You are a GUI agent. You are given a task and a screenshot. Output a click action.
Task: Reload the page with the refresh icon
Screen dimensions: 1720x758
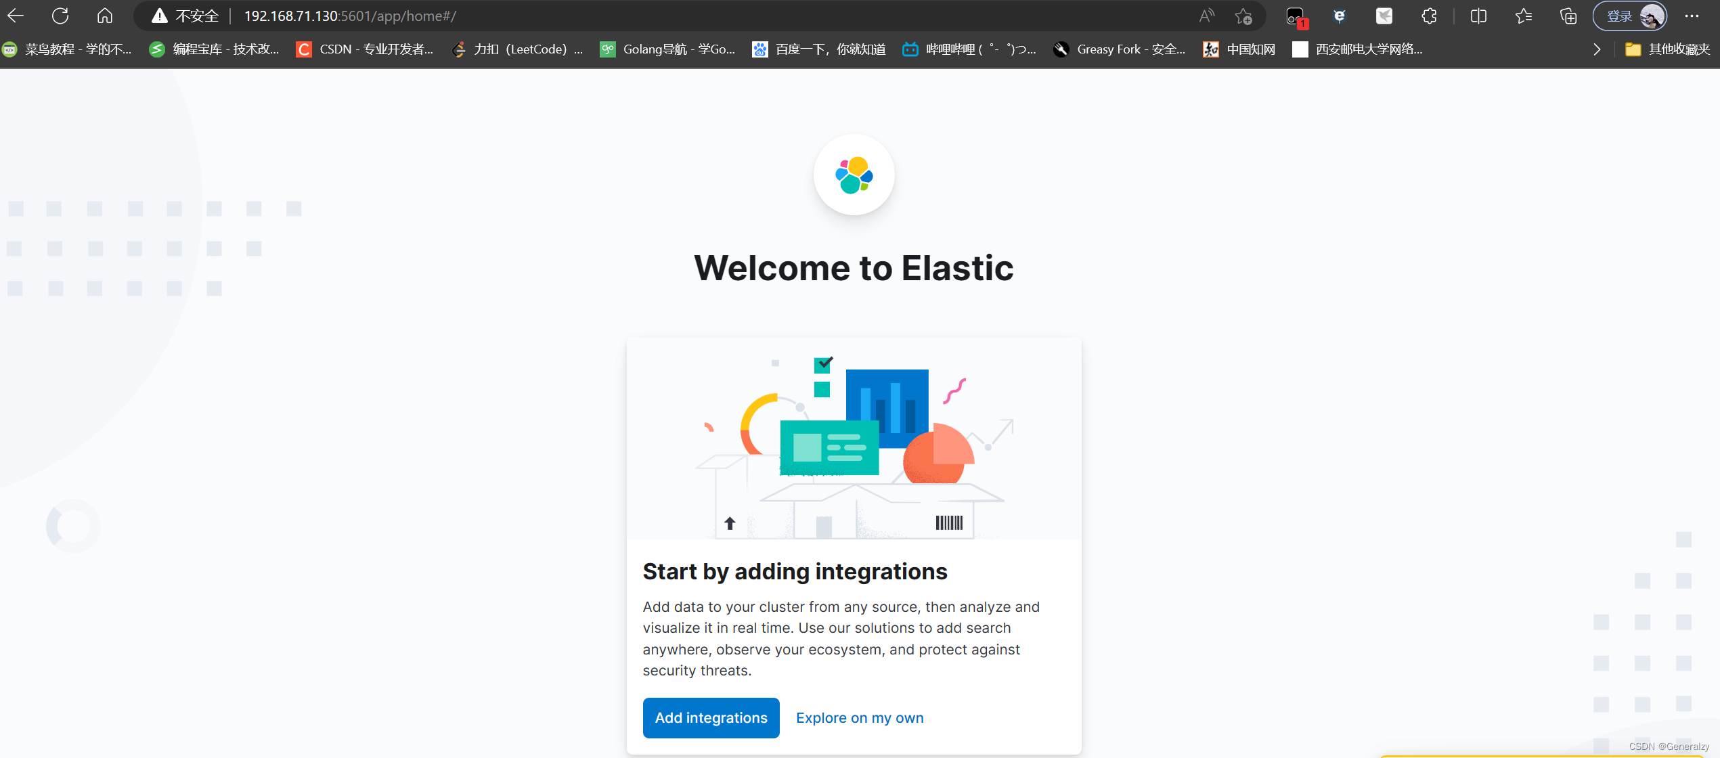click(x=60, y=16)
